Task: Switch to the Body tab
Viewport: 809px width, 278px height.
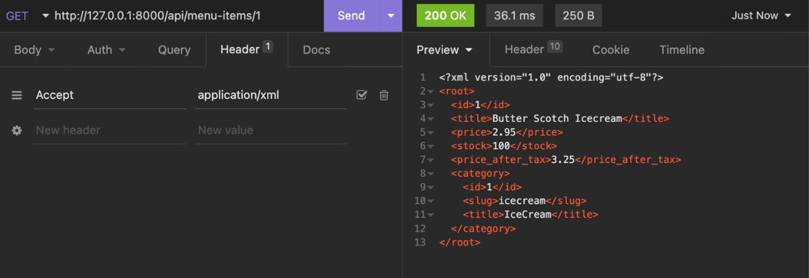Action: [34, 50]
